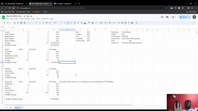Click the Google account avatar in Sheets
198x111 pixels.
pos(194,17)
